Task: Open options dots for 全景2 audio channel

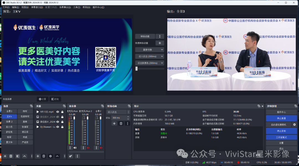Action: 96,148
